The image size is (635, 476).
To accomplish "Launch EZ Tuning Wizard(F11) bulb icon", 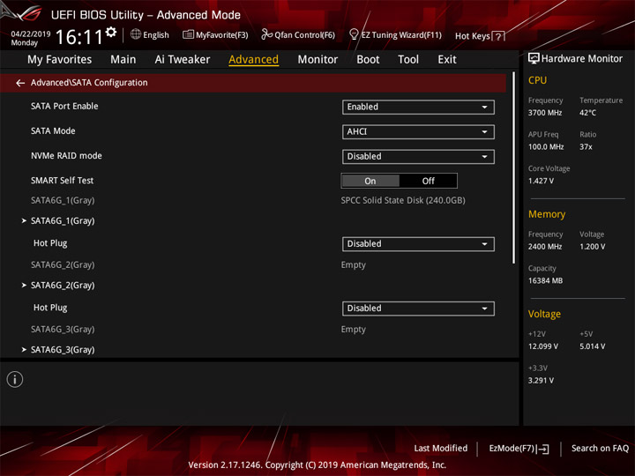I will tap(354, 34).
